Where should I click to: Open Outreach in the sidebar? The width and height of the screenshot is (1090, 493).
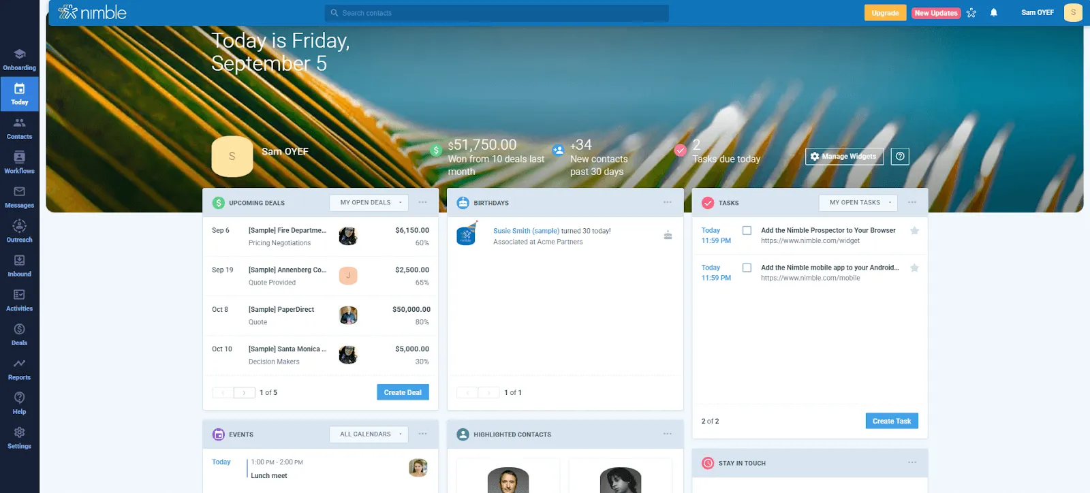pos(19,232)
